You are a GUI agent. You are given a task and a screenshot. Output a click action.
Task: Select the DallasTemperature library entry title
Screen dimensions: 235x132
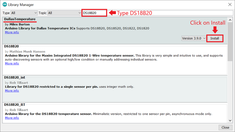click(20, 19)
